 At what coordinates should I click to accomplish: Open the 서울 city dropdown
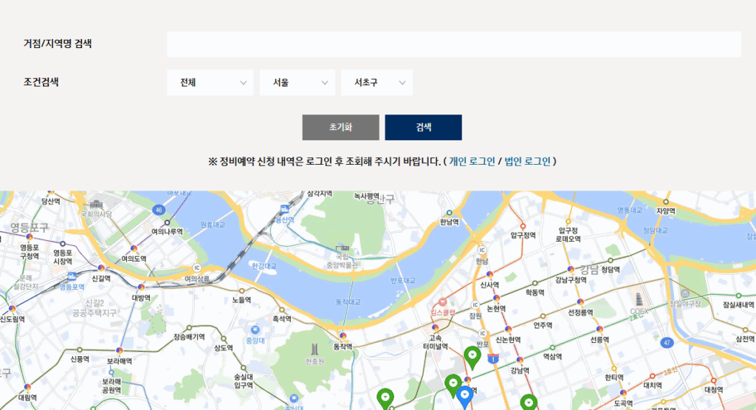pos(298,83)
